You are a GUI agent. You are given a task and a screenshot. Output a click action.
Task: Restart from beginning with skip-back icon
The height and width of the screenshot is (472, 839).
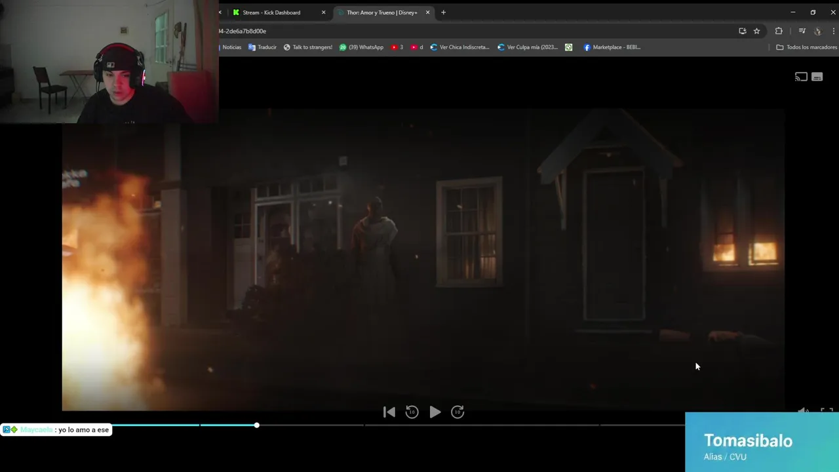pos(389,412)
